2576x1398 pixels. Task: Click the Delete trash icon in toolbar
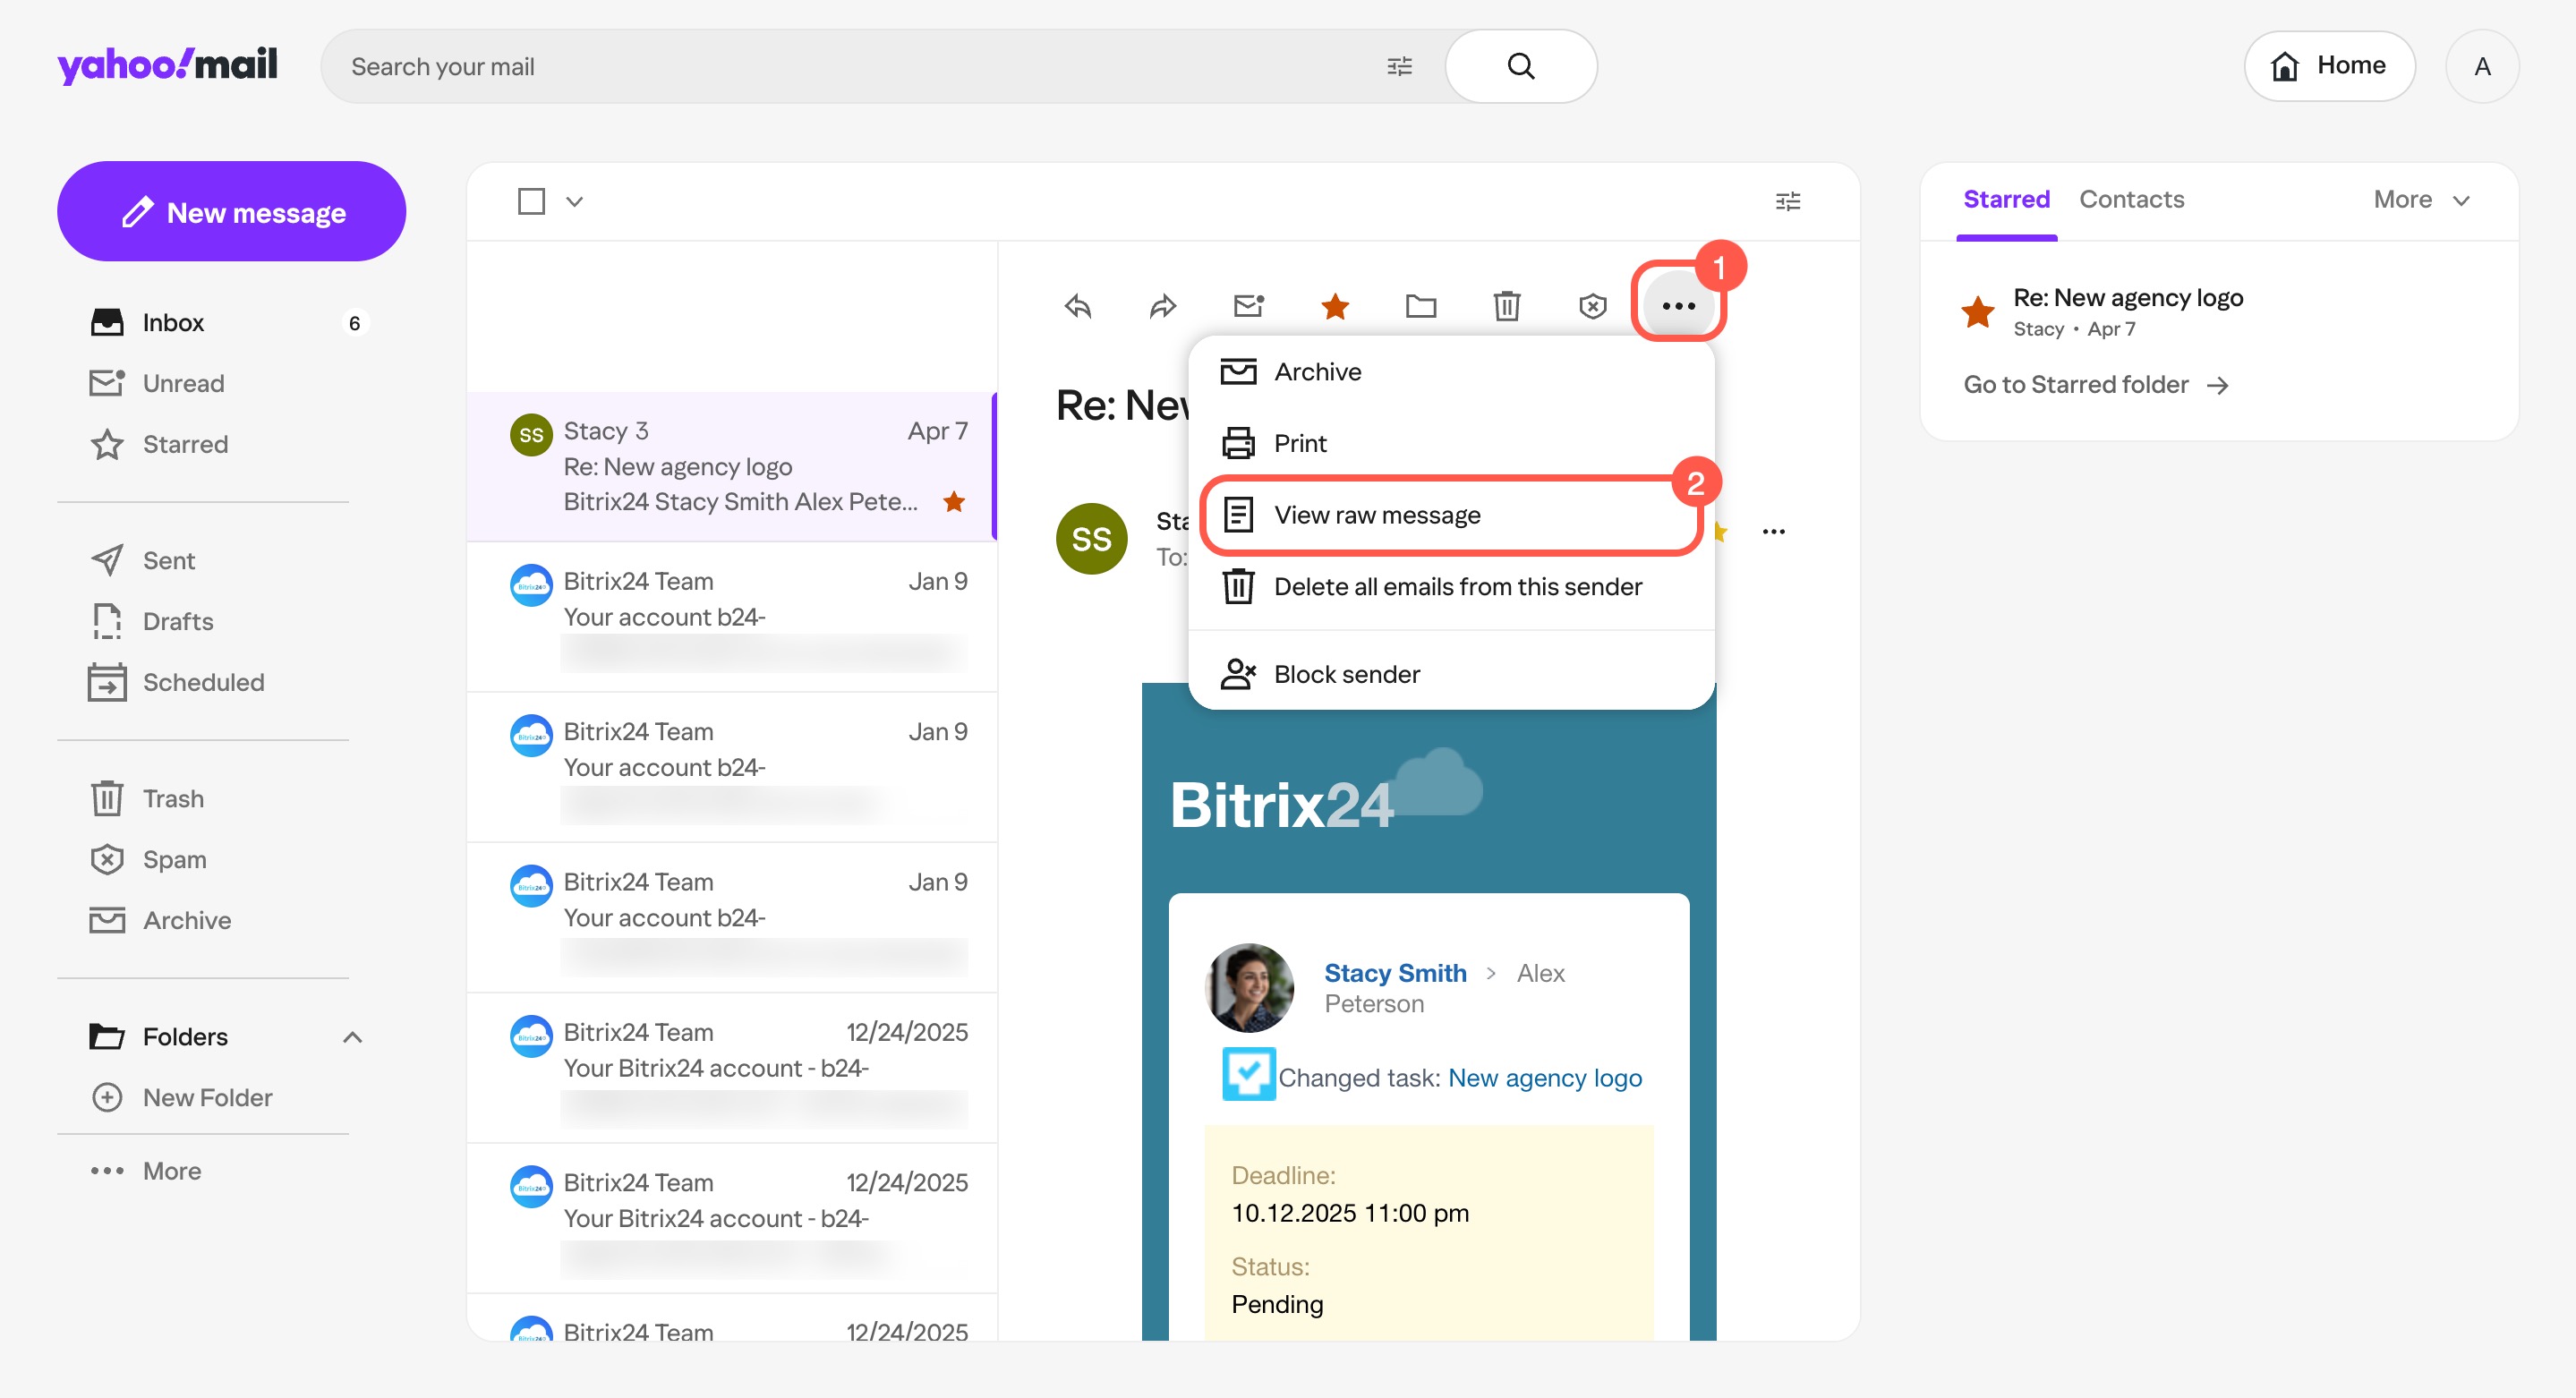click(x=1506, y=306)
